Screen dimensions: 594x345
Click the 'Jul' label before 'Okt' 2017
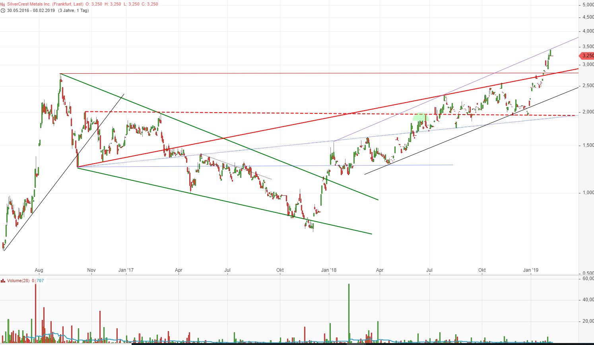click(x=227, y=270)
